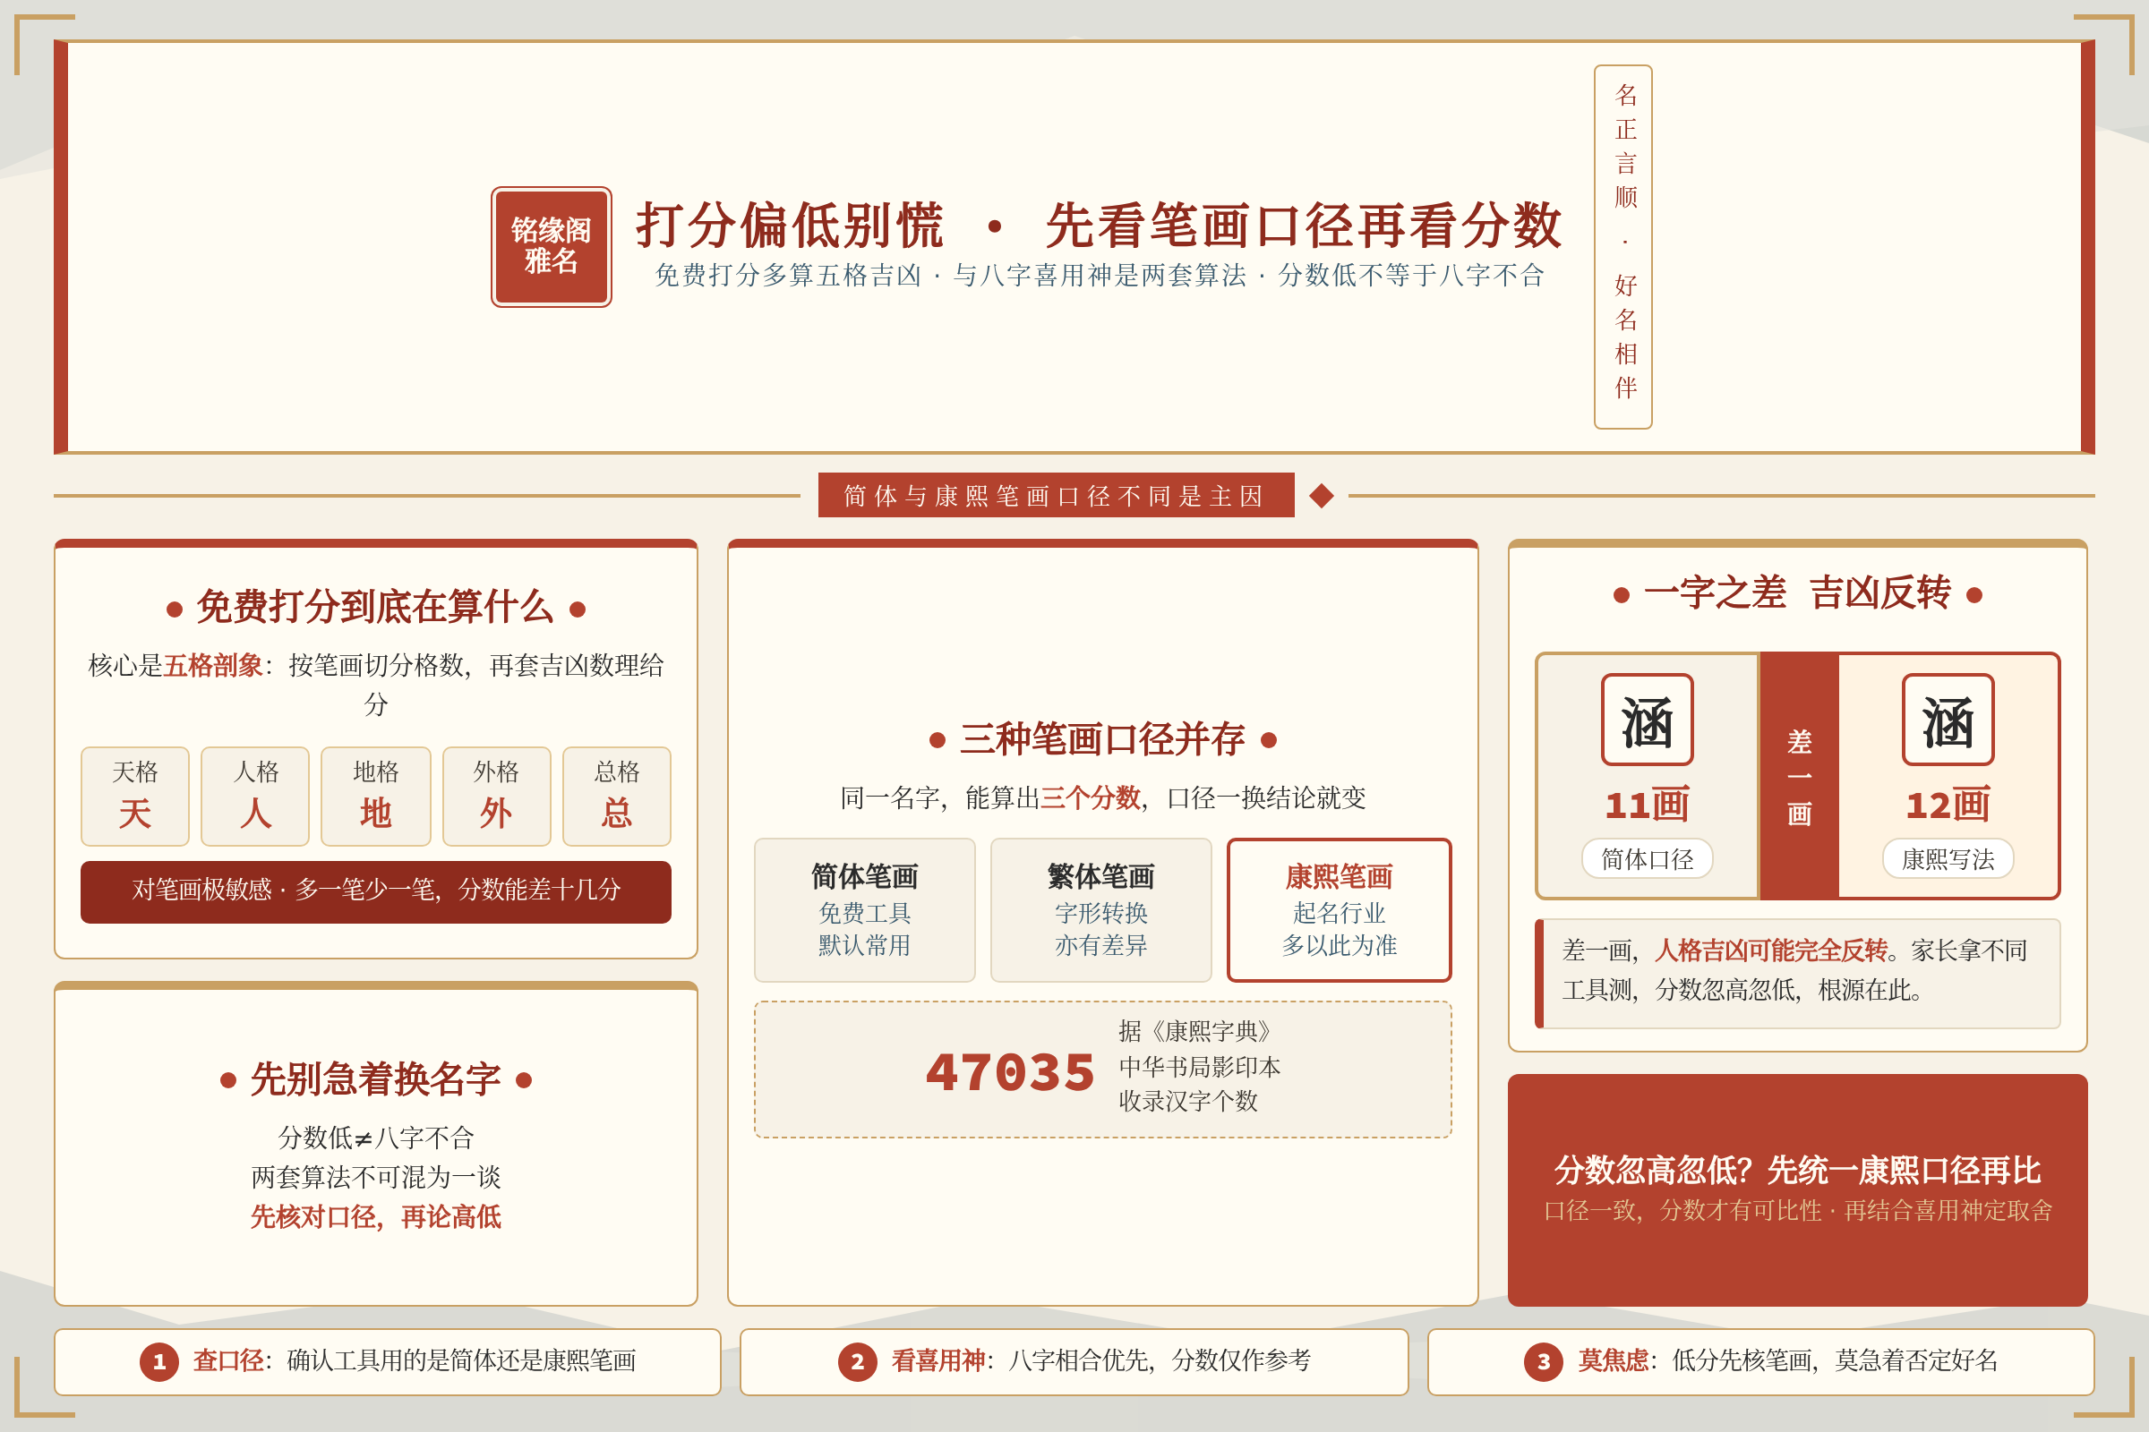Screen dimensions: 2149x1432
Task: Click the 简体与康熙笔画口径不同是主因 ribbon
Action: (1056, 495)
